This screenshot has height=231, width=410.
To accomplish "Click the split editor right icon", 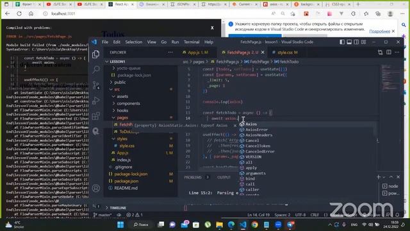I will coord(389,53).
